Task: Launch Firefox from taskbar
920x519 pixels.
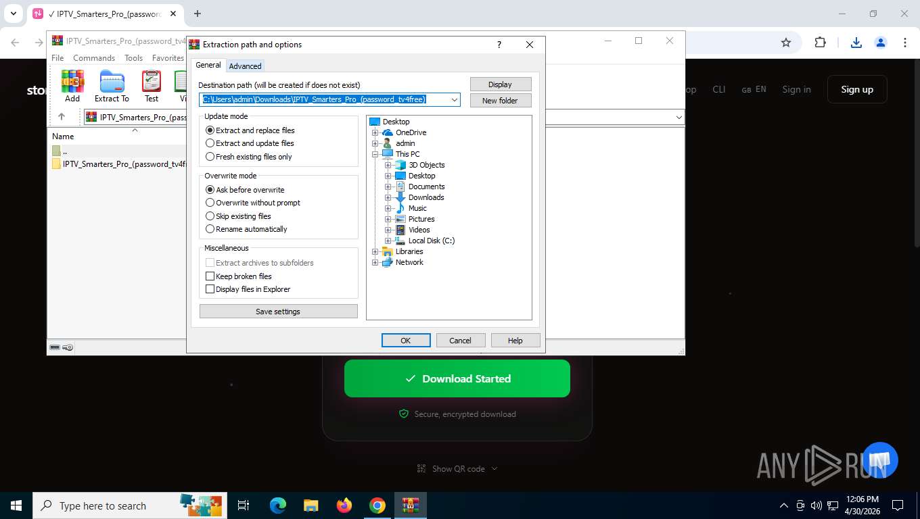Action: coord(344,505)
